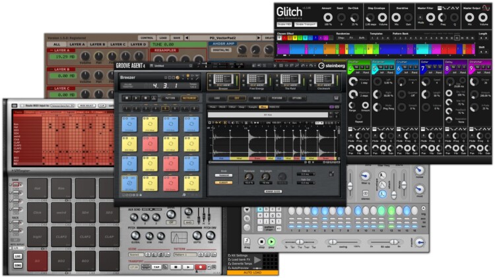Click the Disable Transport button in Glitch
The width and height of the screenshot is (495, 278).
coord(306,24)
